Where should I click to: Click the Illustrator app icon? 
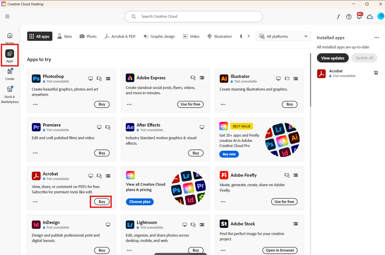[x=224, y=79]
